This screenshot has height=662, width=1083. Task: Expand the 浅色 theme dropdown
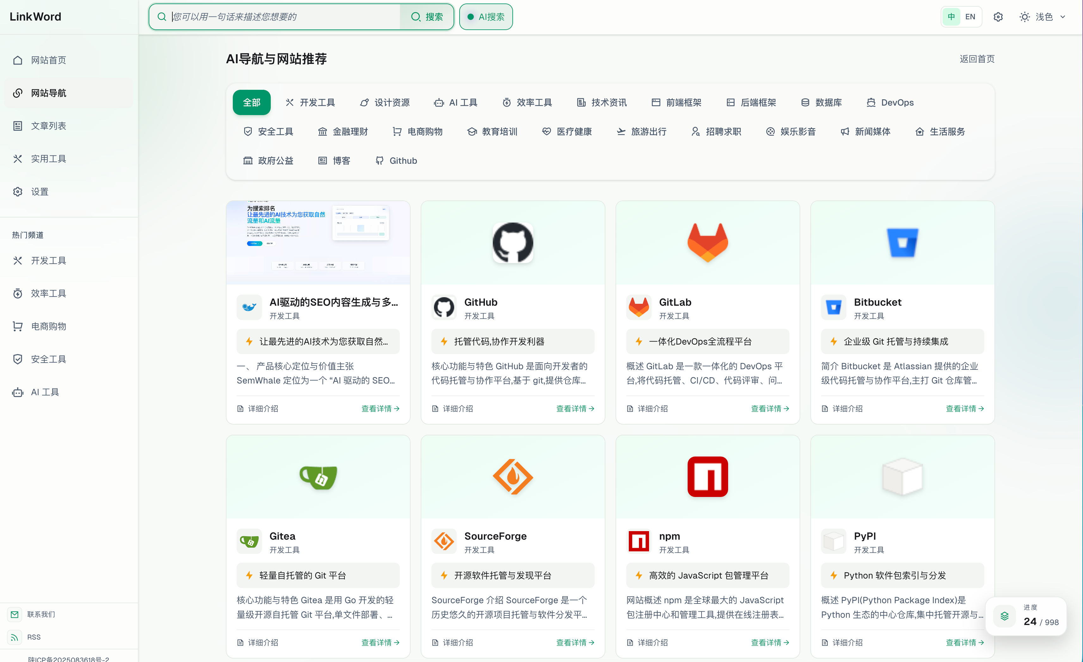[1043, 17]
